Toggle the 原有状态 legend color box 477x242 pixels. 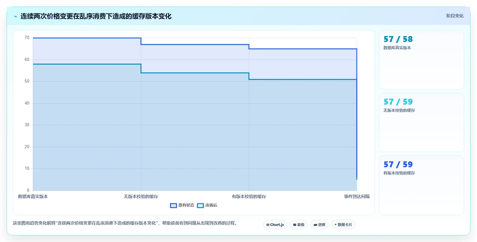click(173, 206)
